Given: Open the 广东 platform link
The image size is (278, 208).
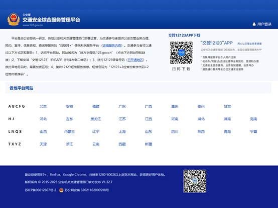Looking at the screenshot, I should [x=122, y=106].
